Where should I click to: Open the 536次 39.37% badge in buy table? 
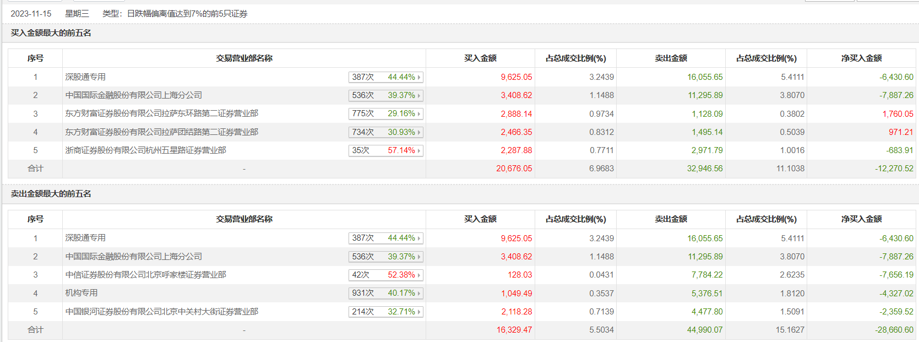[x=385, y=95]
